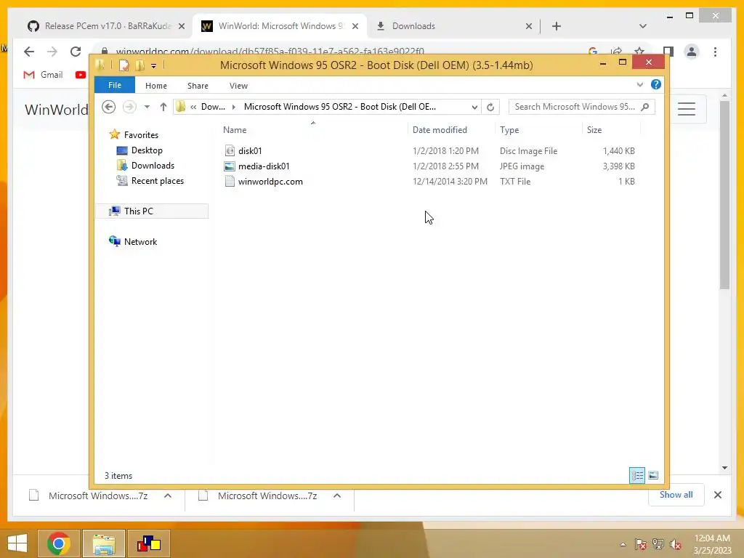The image size is (744, 558).
Task: Open YouTube bookmark icon
Action: (x=81, y=75)
